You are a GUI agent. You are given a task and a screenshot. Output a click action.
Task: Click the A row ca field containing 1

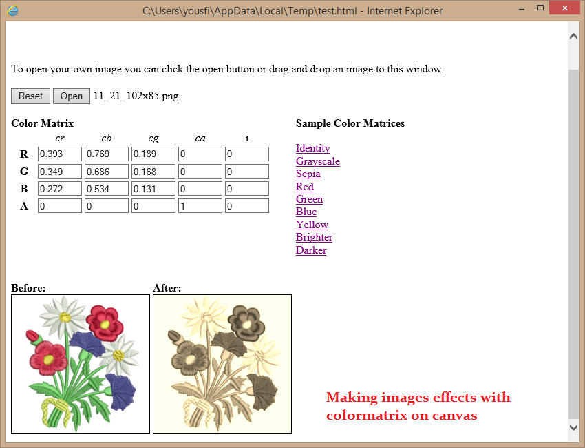click(x=200, y=205)
